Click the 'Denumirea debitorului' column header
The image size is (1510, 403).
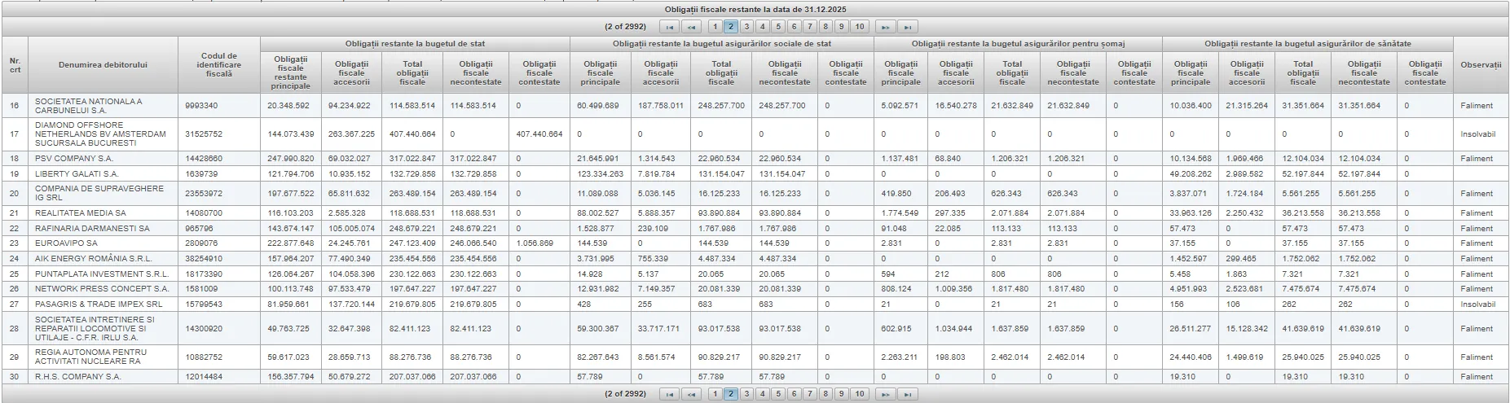103,65
